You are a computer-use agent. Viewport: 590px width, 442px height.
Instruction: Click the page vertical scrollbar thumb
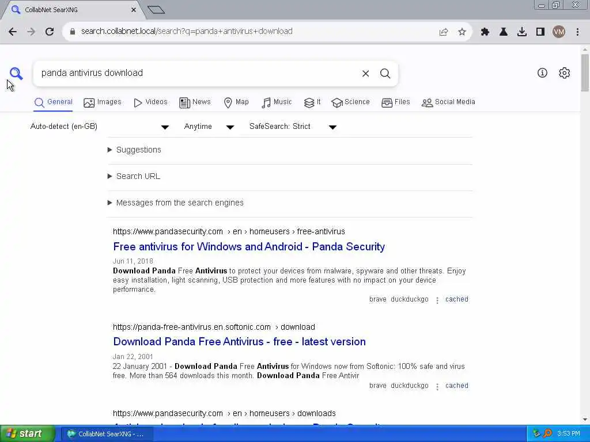tap(585, 72)
